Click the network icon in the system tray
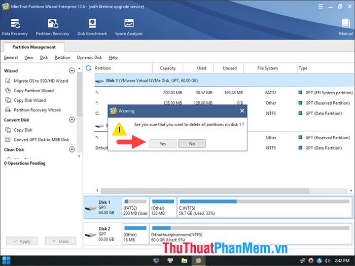The width and height of the screenshot is (355, 266). click(303, 260)
